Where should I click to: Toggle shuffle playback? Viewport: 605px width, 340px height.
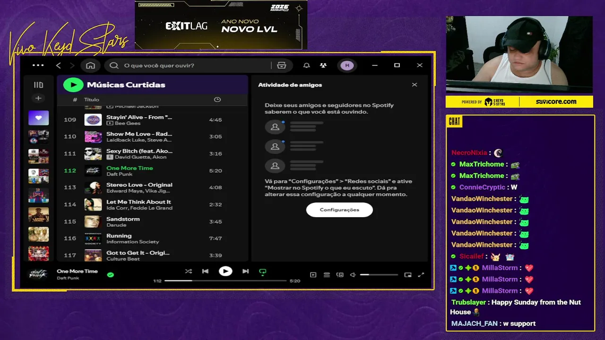(189, 272)
